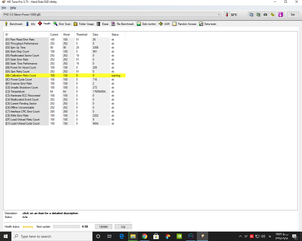Click the Worst column header
Viewport: 302px width, 241px height.
[68, 34]
